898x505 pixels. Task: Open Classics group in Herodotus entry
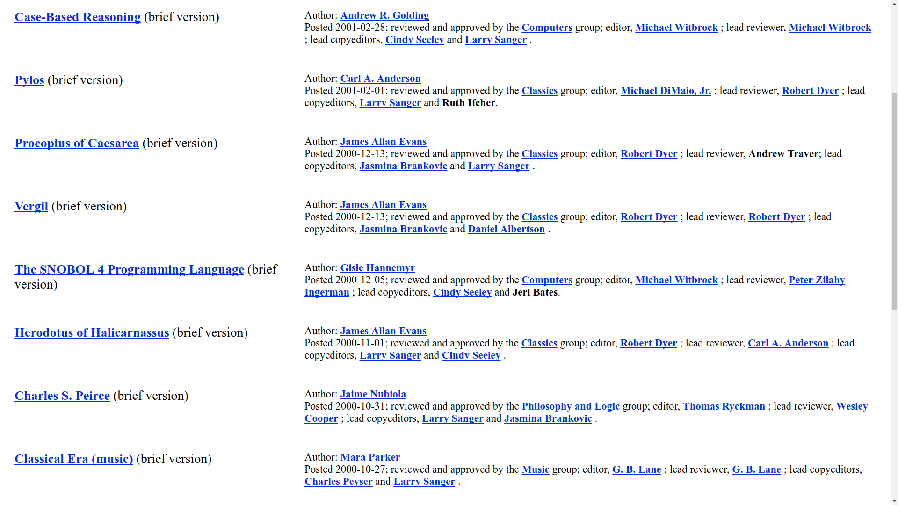point(539,343)
